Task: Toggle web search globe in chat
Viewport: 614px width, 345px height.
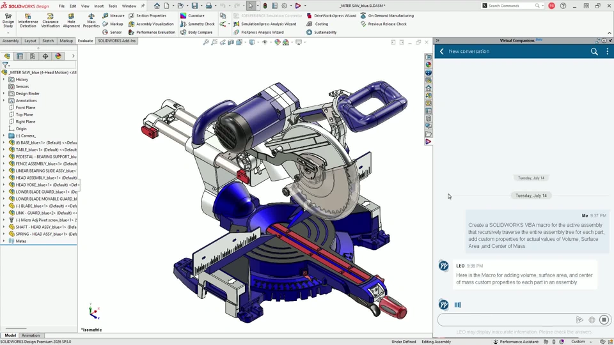Action: pyautogui.click(x=592, y=320)
